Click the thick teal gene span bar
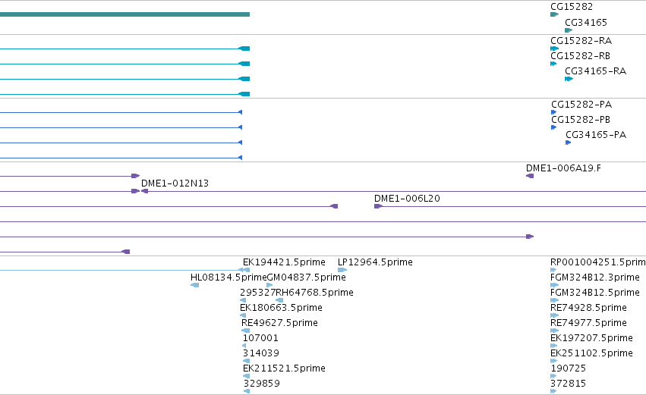 click(x=124, y=14)
